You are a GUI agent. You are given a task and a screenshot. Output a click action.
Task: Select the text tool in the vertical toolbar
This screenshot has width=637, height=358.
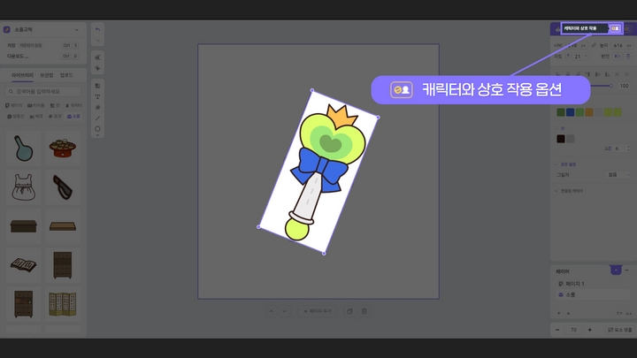click(x=97, y=96)
